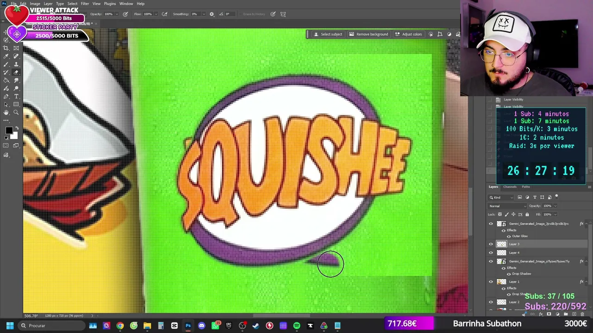This screenshot has height=333, width=593.
Task: Select the Spot Healing Brush tool
Action: 16,56
